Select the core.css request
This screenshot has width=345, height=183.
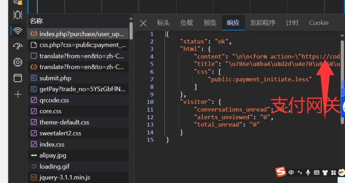78,111
